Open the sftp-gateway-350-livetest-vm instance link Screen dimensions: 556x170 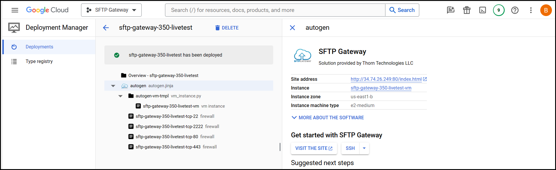[x=381, y=88]
